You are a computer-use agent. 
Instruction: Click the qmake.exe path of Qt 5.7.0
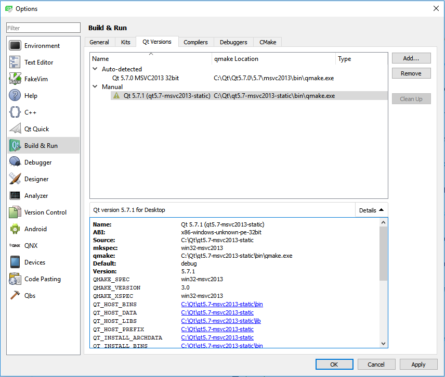[273, 78]
